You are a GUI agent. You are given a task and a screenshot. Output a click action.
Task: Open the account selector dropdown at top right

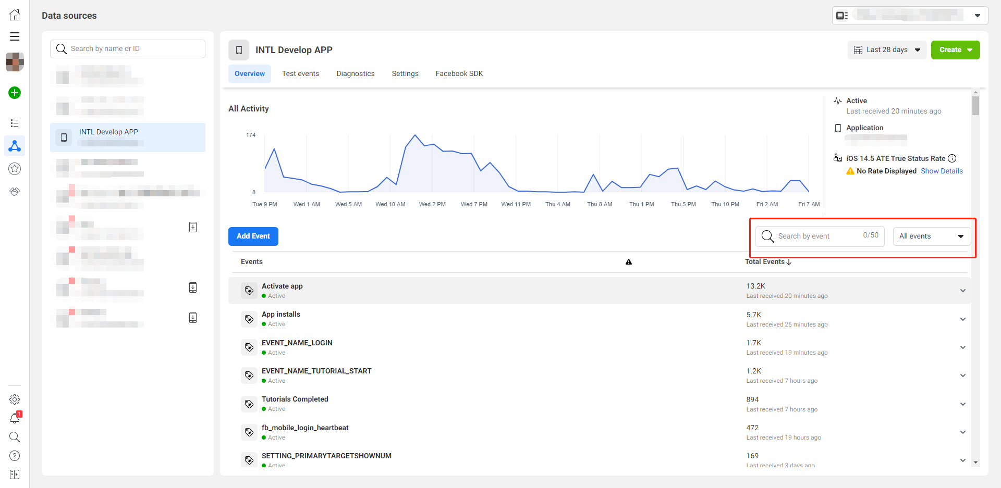(910, 16)
